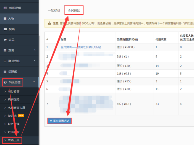The height and width of the screenshot is (145, 194).
Task: Click the sidebar vertical scrollbar
Action: coord(39,83)
